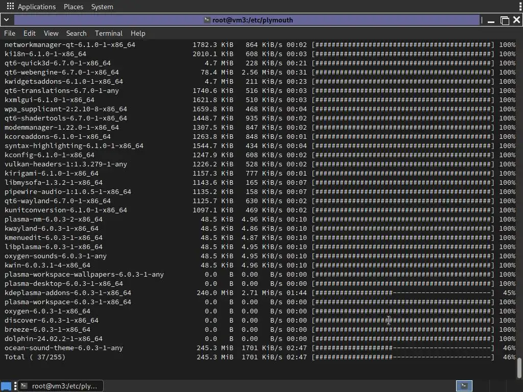Open the Terminal menu
Viewport: 523px width, 392px height.
point(109,33)
